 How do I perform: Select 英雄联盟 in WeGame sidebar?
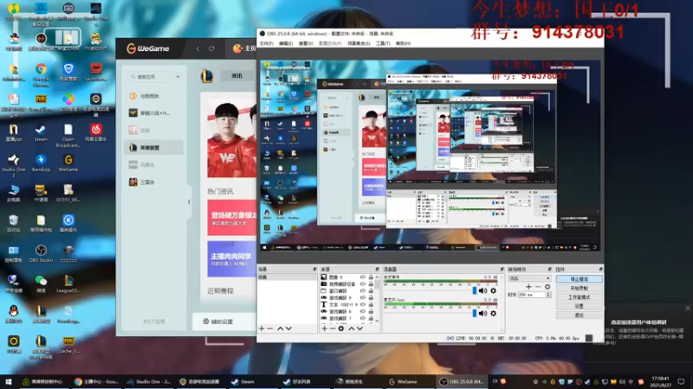pyautogui.click(x=155, y=147)
